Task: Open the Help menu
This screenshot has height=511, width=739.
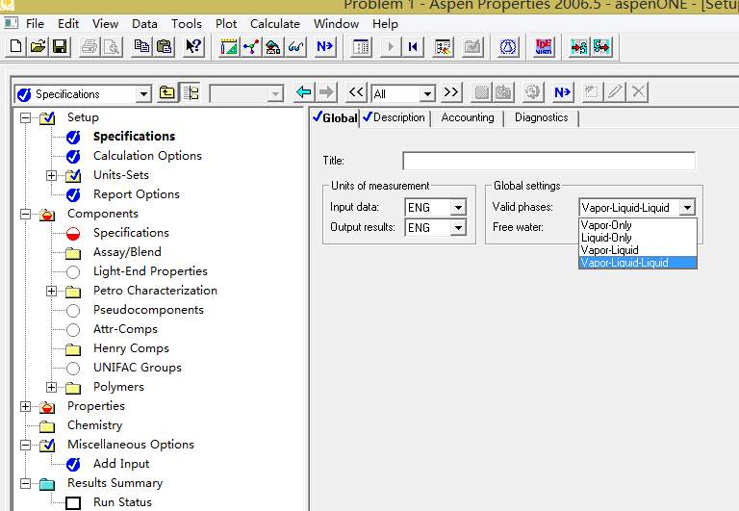Action: coord(385,23)
